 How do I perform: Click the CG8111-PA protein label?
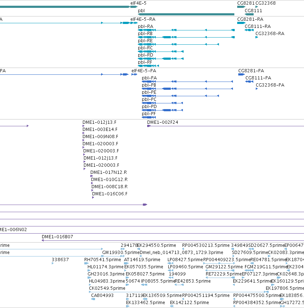click(x=258, y=78)
